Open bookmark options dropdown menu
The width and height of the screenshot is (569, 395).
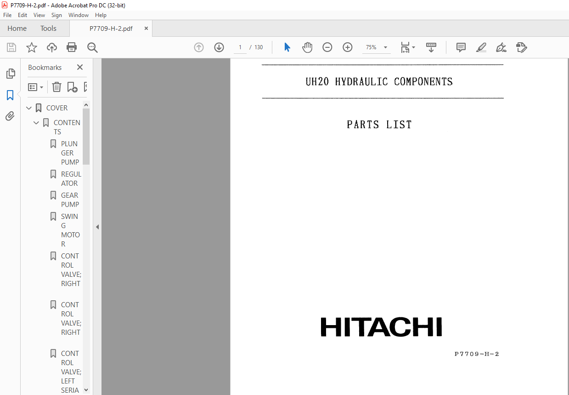pyautogui.click(x=36, y=87)
